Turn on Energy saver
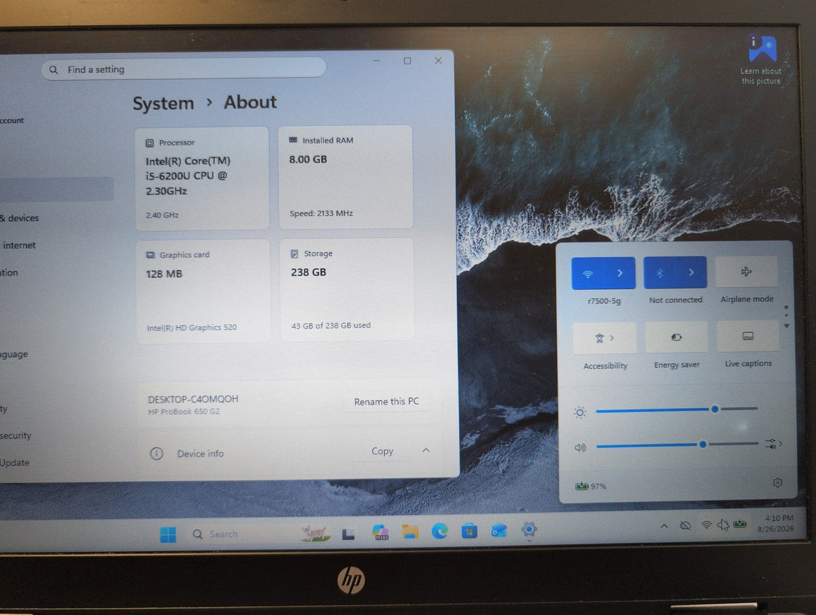This screenshot has height=615, width=816. click(x=676, y=337)
